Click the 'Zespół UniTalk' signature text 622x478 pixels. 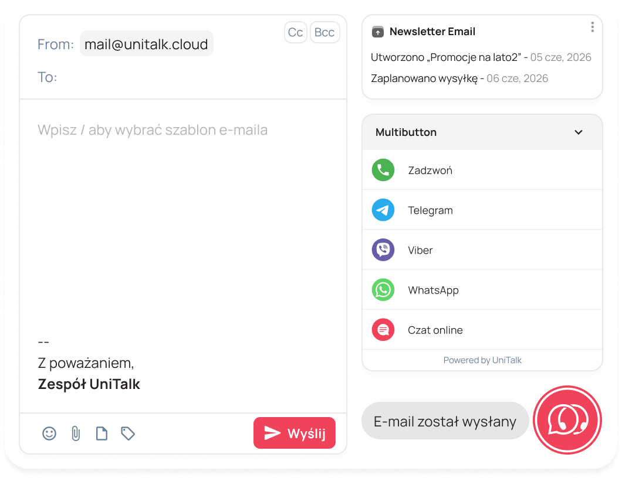tap(89, 384)
